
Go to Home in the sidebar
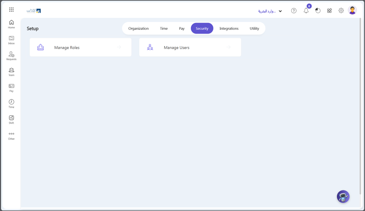[x=11, y=24]
